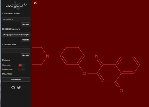
Task: Click the Download! button
Action: 16,80
